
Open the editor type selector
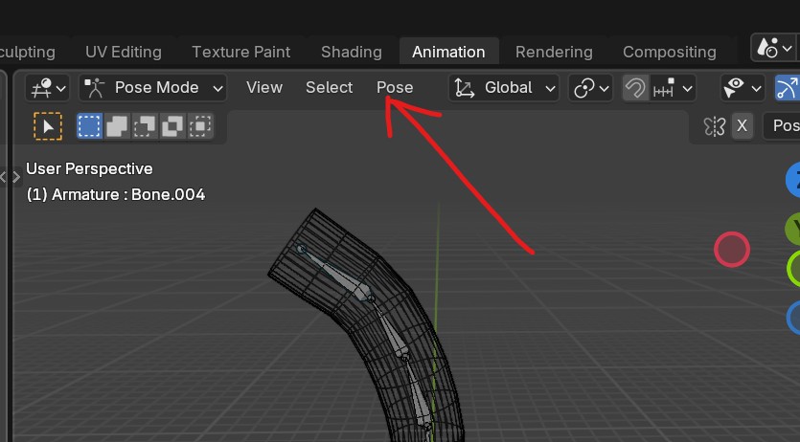point(47,88)
